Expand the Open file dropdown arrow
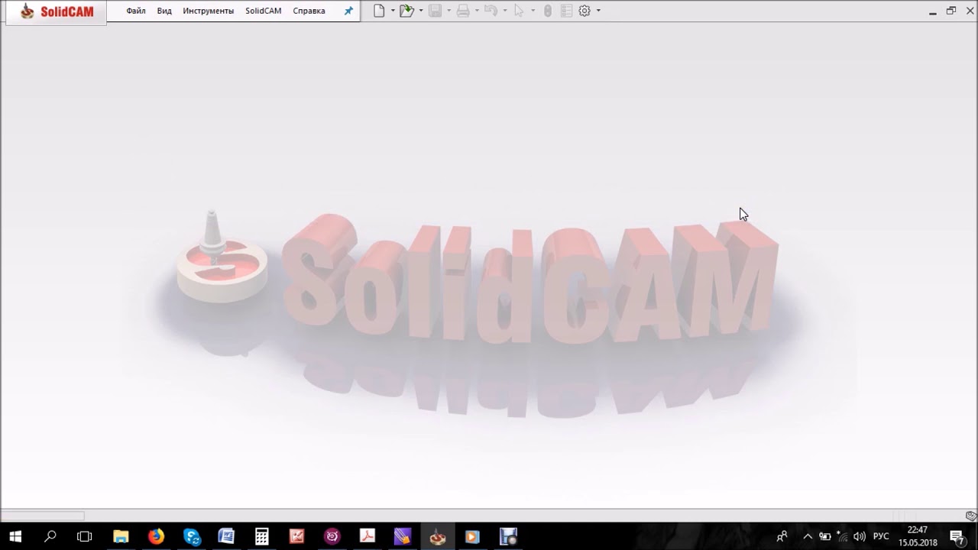 click(421, 11)
